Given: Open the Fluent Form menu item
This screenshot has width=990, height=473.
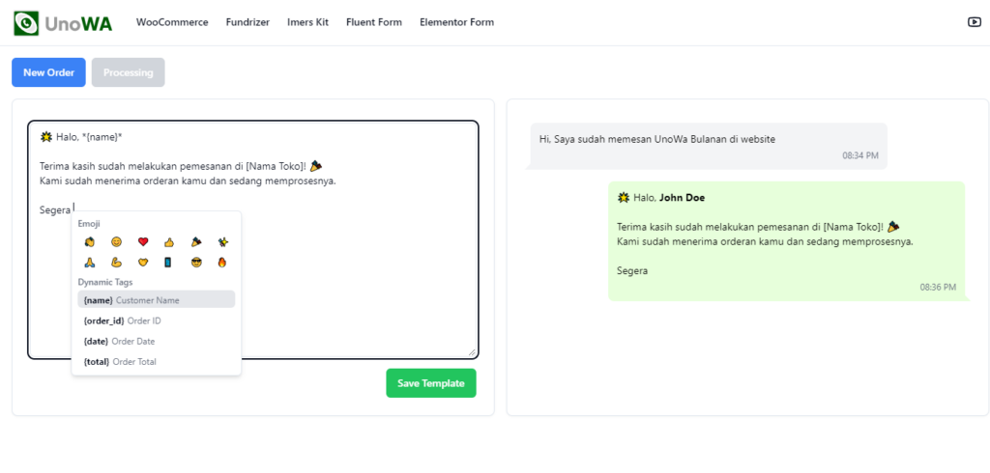Looking at the screenshot, I should [x=374, y=23].
